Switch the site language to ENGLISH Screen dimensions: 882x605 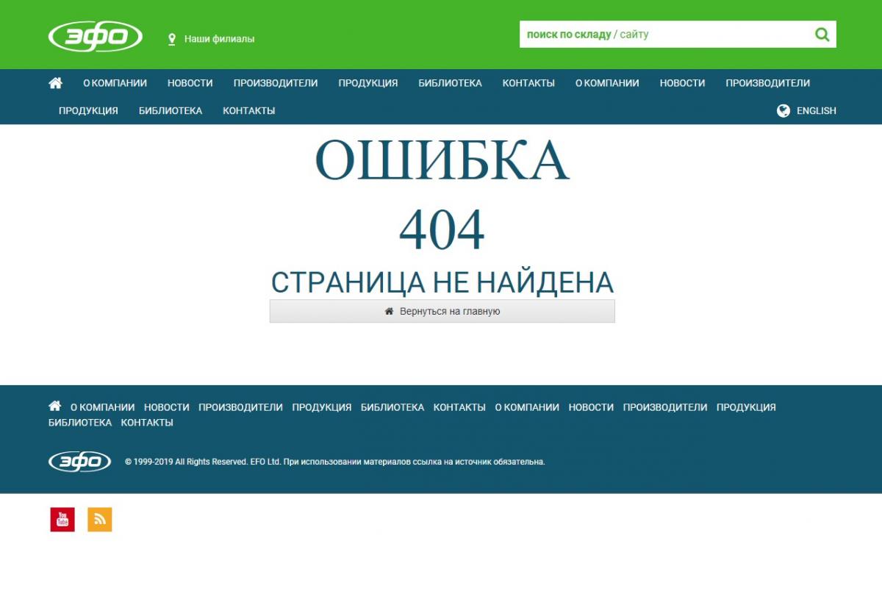816,111
